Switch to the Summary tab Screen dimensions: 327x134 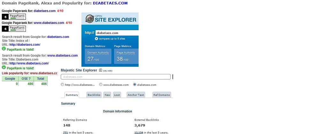(72, 95)
